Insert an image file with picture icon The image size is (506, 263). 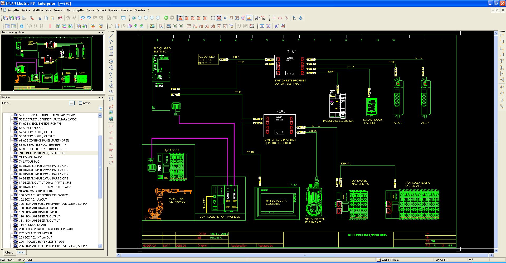(x=111, y=113)
